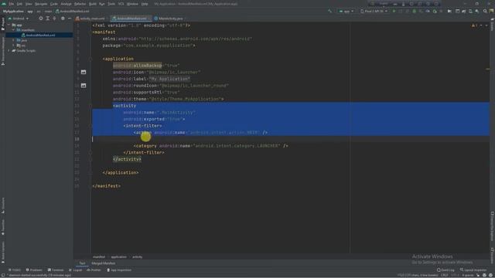Open the View menu
Viewport: 495px width, 278px height.
(29, 4)
